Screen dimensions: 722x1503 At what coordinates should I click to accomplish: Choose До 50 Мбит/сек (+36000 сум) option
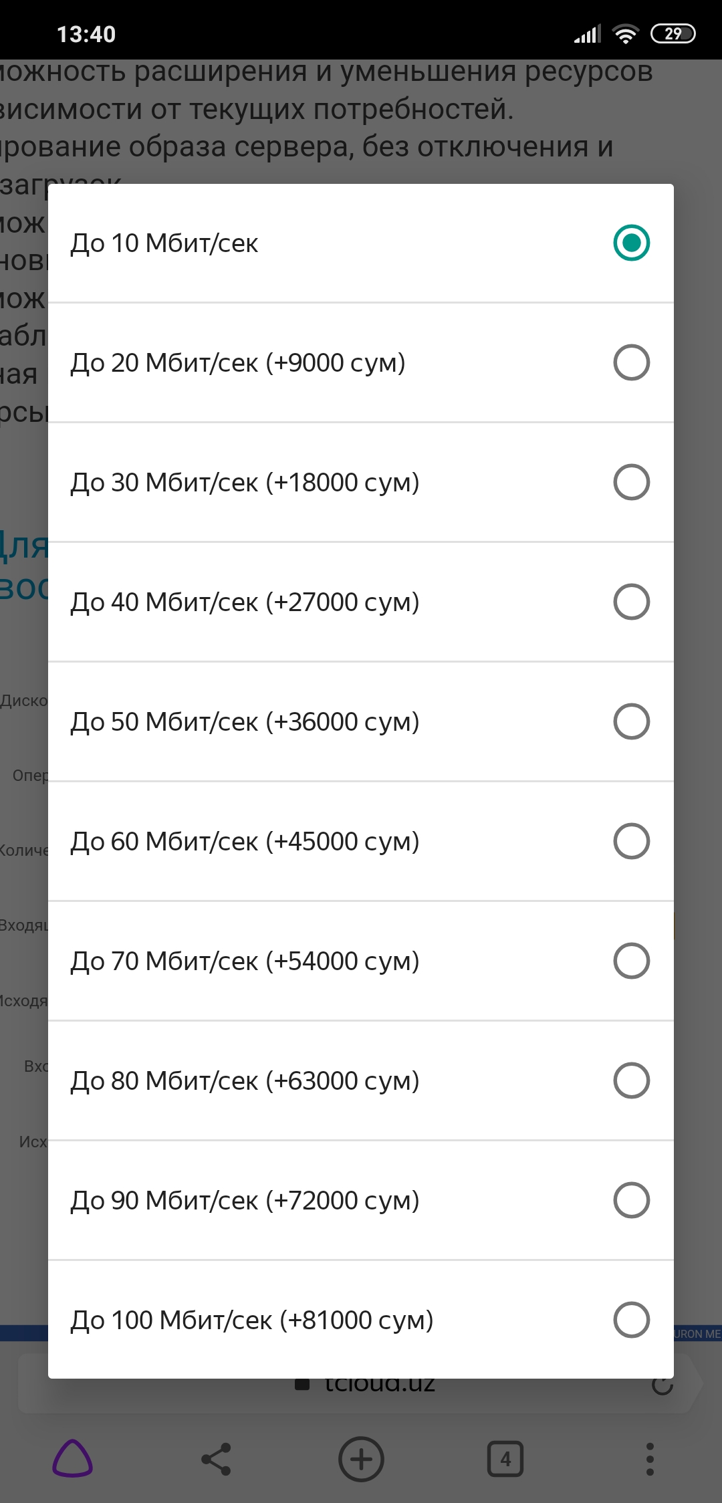point(361,721)
